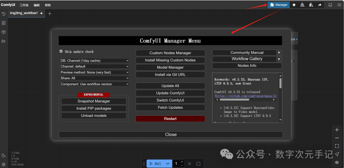This screenshot has width=344, height=168.
Task: Uncheck Skip update check checkbox
Action: click(x=61, y=51)
